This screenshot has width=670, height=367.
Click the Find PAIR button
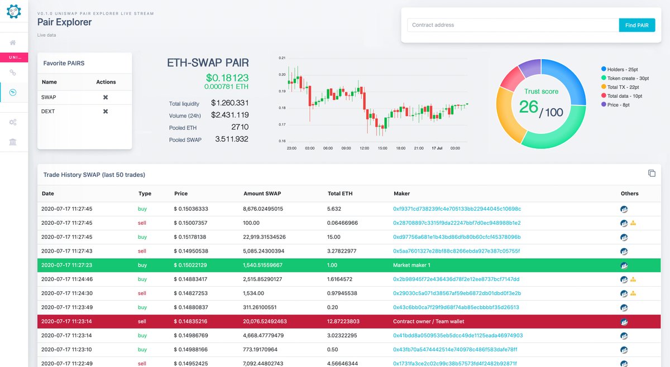click(637, 25)
